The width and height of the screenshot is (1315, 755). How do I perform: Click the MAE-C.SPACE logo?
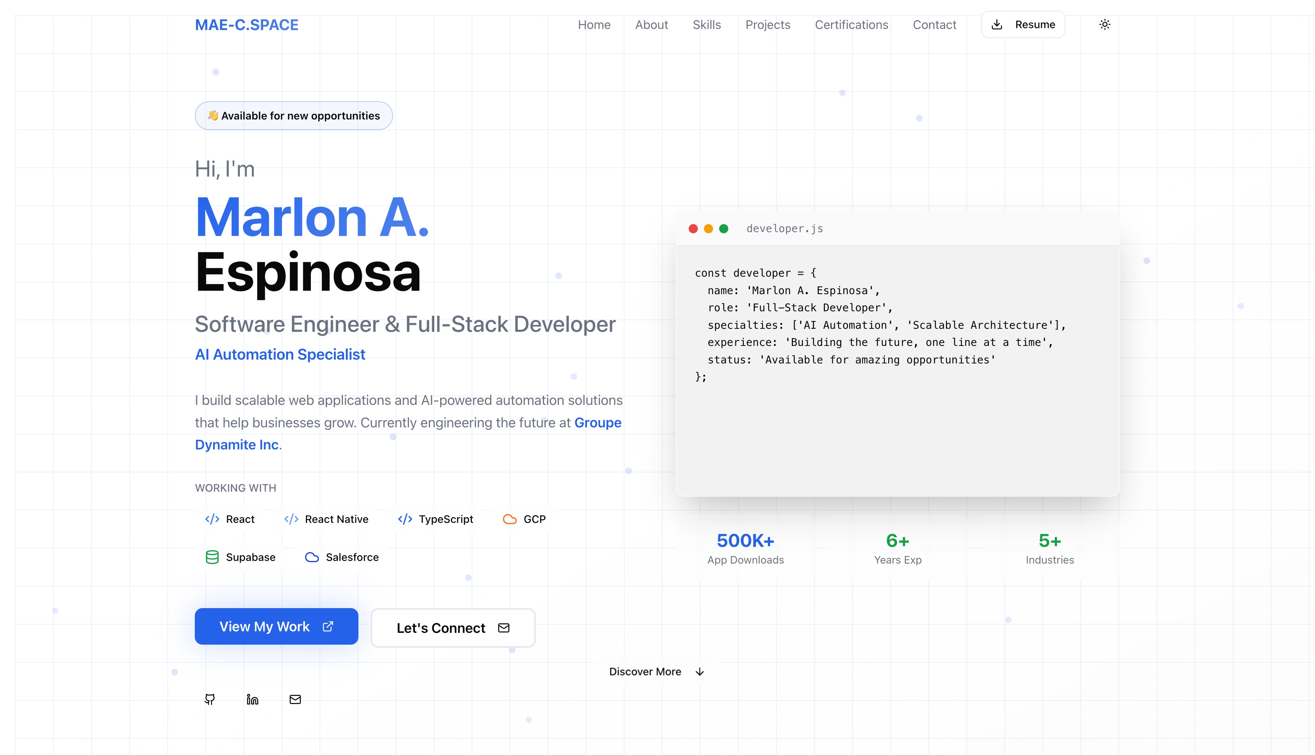pos(247,24)
